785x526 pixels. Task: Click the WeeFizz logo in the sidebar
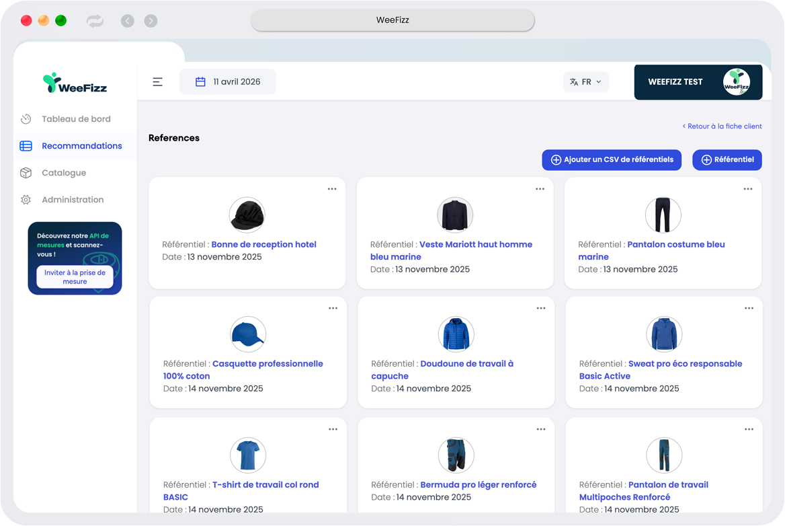point(74,82)
